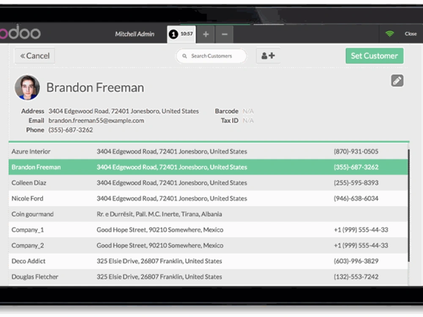Click the Barcode N/A value
The width and height of the screenshot is (423, 317).
[248, 111]
